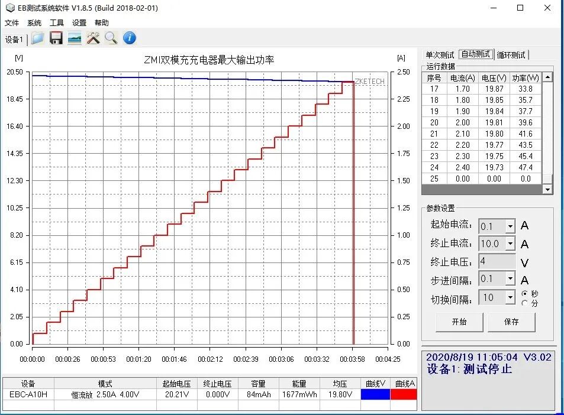This screenshot has width=564, height=415.
Task: Expand the 终止电流 dropdown arrow
Action: point(510,244)
